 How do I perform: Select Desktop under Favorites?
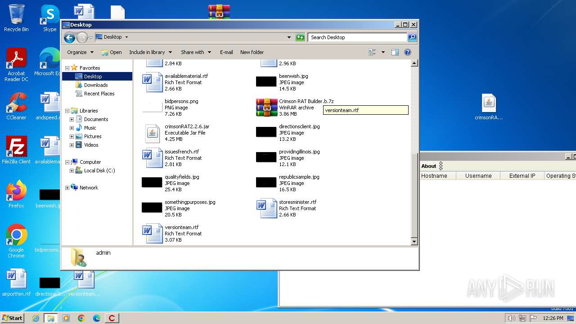click(x=93, y=76)
